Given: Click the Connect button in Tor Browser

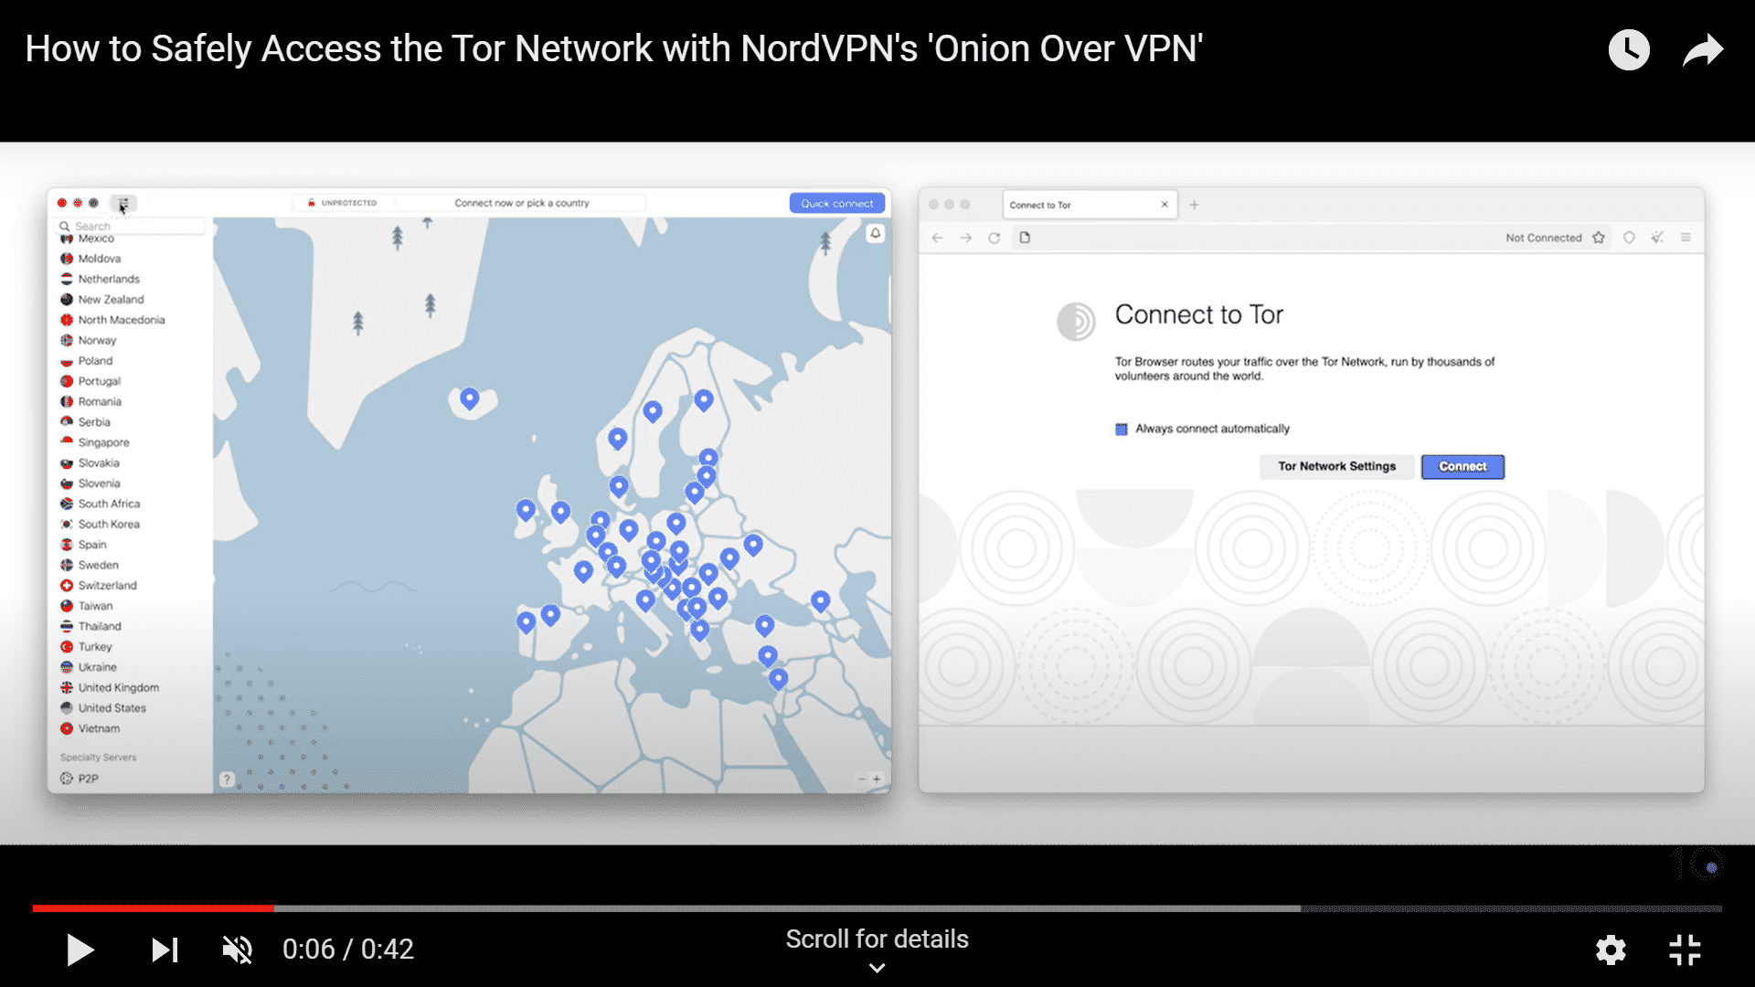Looking at the screenshot, I should coord(1462,466).
